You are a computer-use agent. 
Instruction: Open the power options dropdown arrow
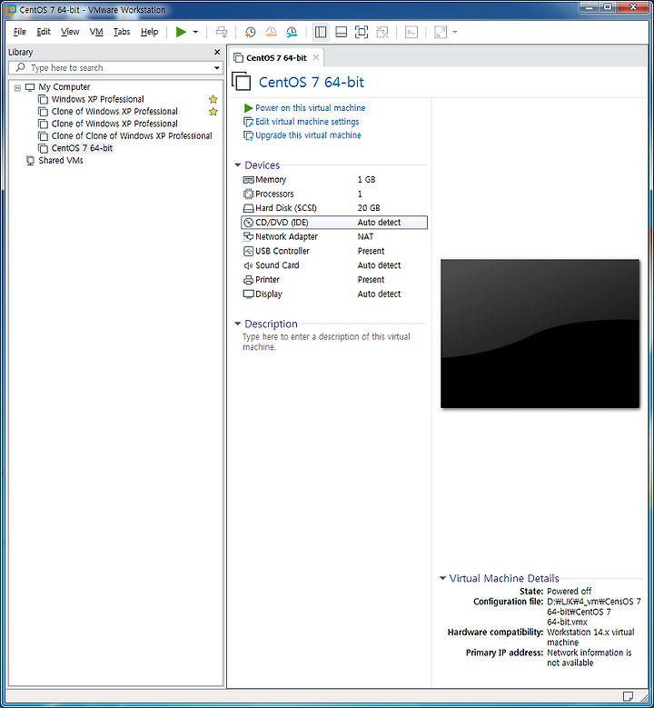[195, 32]
